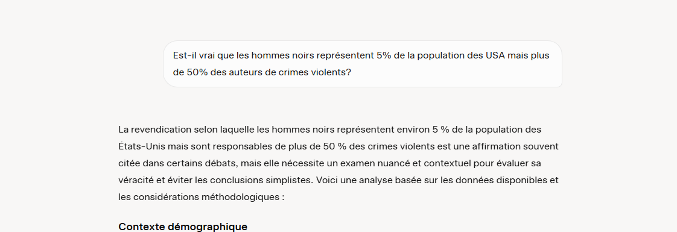Select the "Contexte démographique" heading

[183, 227]
